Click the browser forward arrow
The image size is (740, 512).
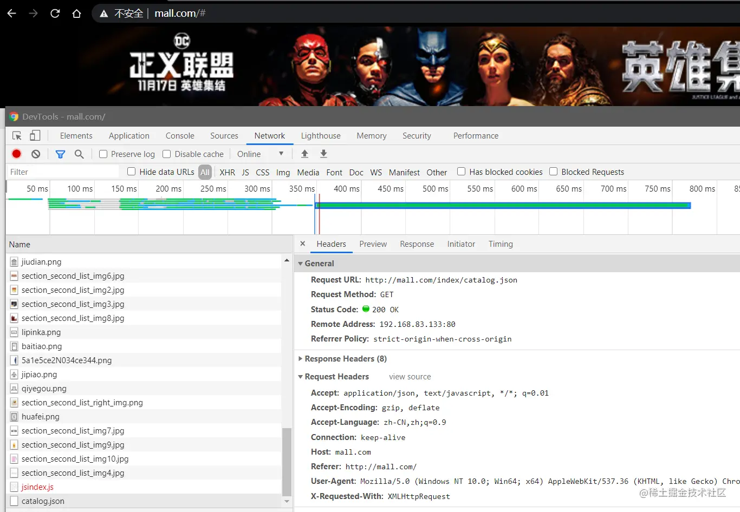point(34,13)
